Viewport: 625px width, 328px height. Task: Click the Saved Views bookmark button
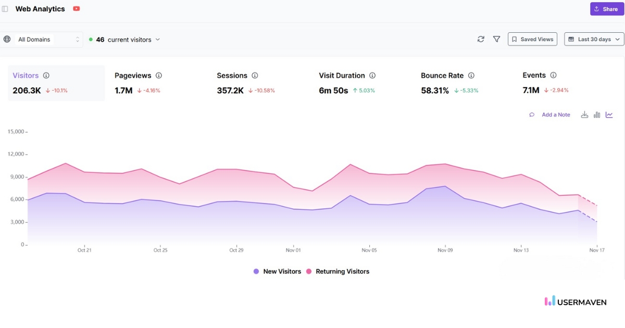click(532, 39)
